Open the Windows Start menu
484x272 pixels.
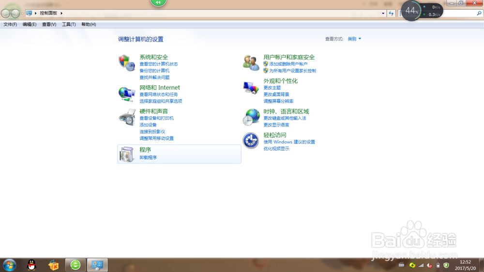[10, 265]
